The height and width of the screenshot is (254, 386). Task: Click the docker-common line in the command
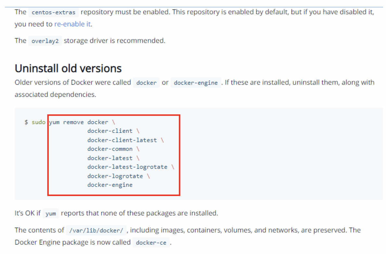[110, 149]
